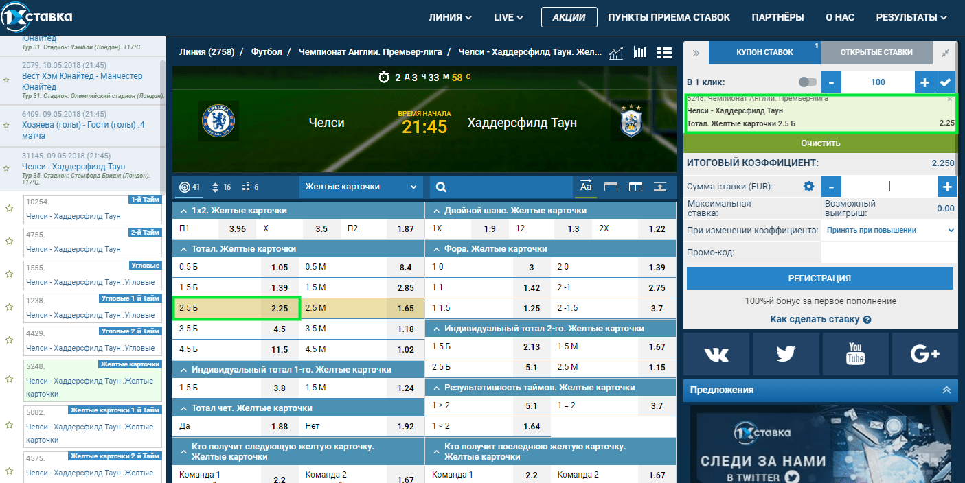Switch markets to two-column layout icon

[x=635, y=187]
